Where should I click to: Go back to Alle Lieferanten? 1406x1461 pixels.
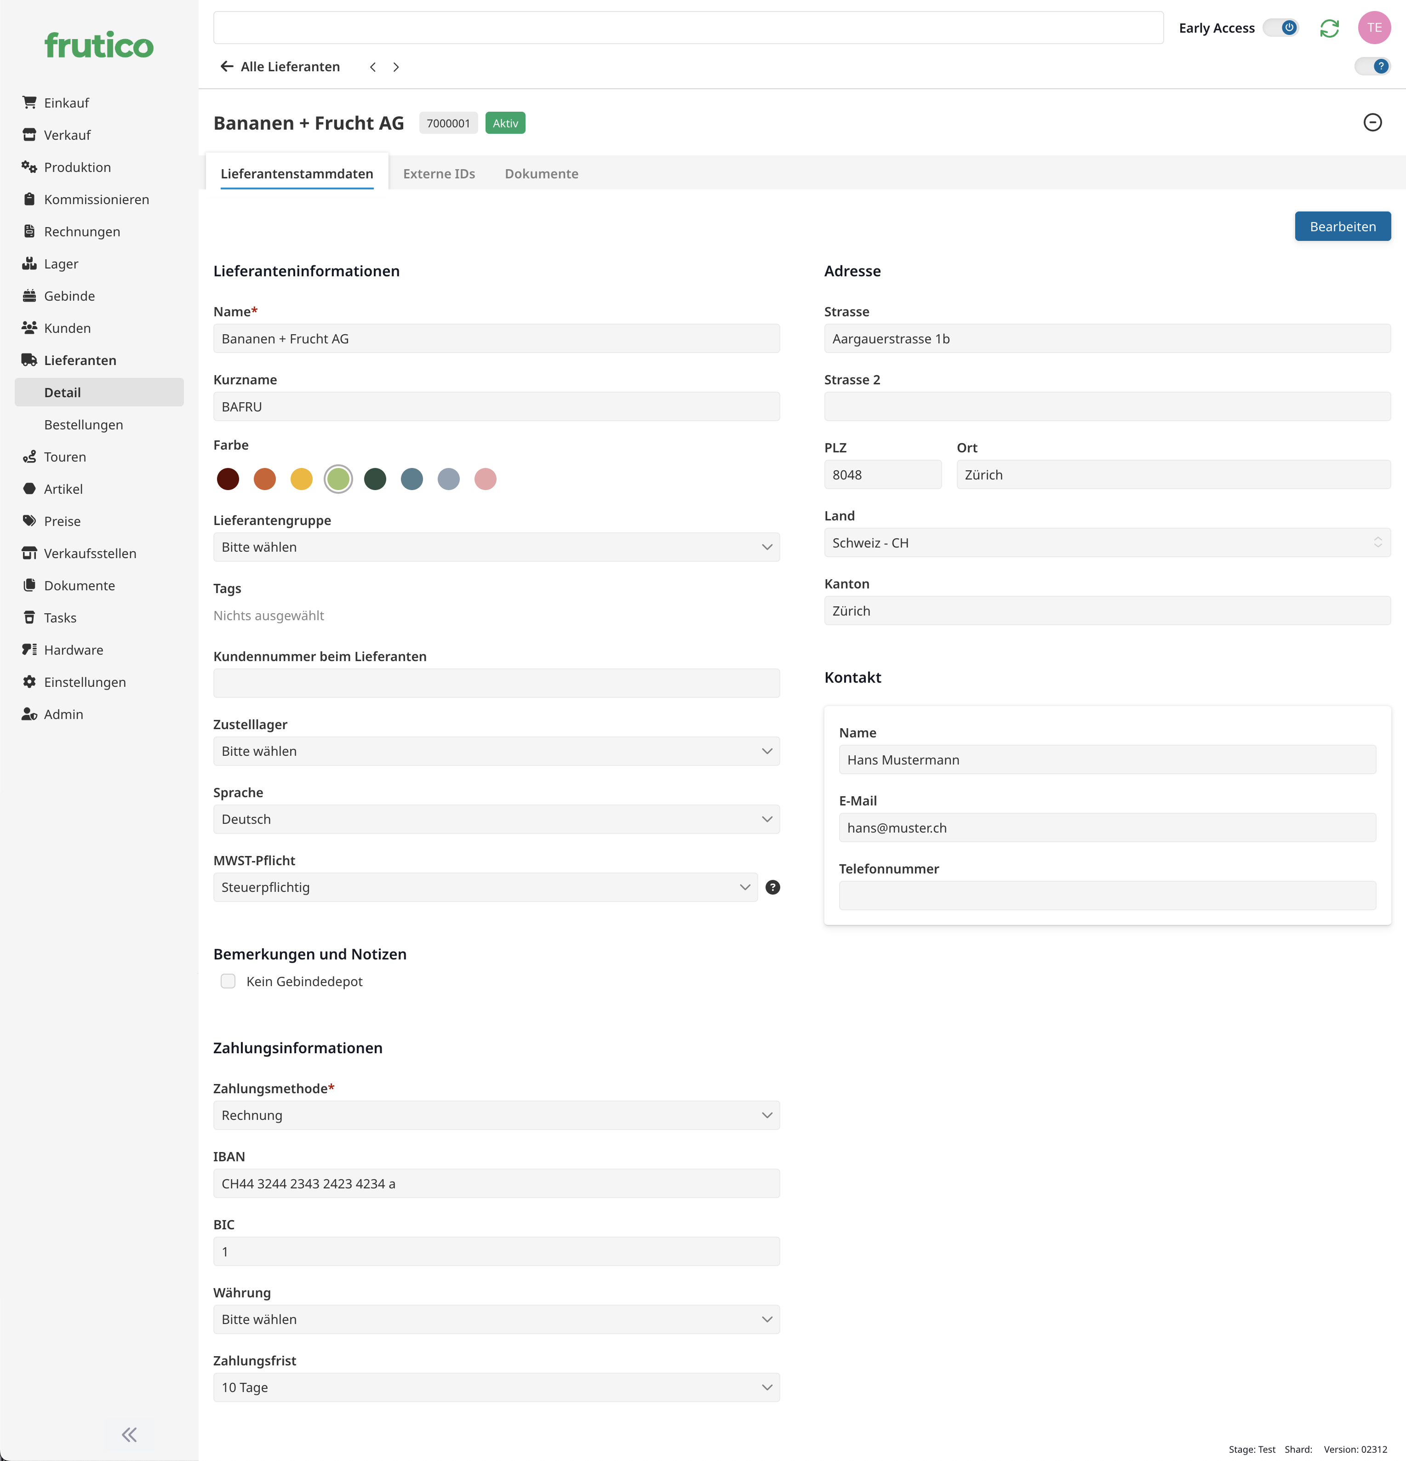point(280,67)
